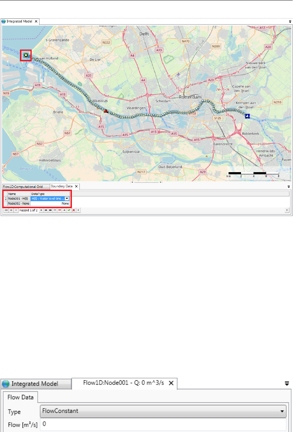Click the blue boundary node near Krimpen

(247, 116)
